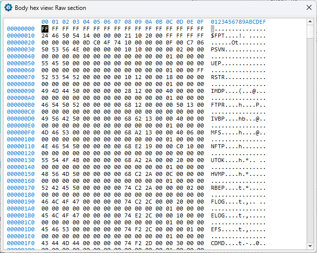Click offset address 000000D0
Screen dimensions: 317x253
[x=21, y=119]
